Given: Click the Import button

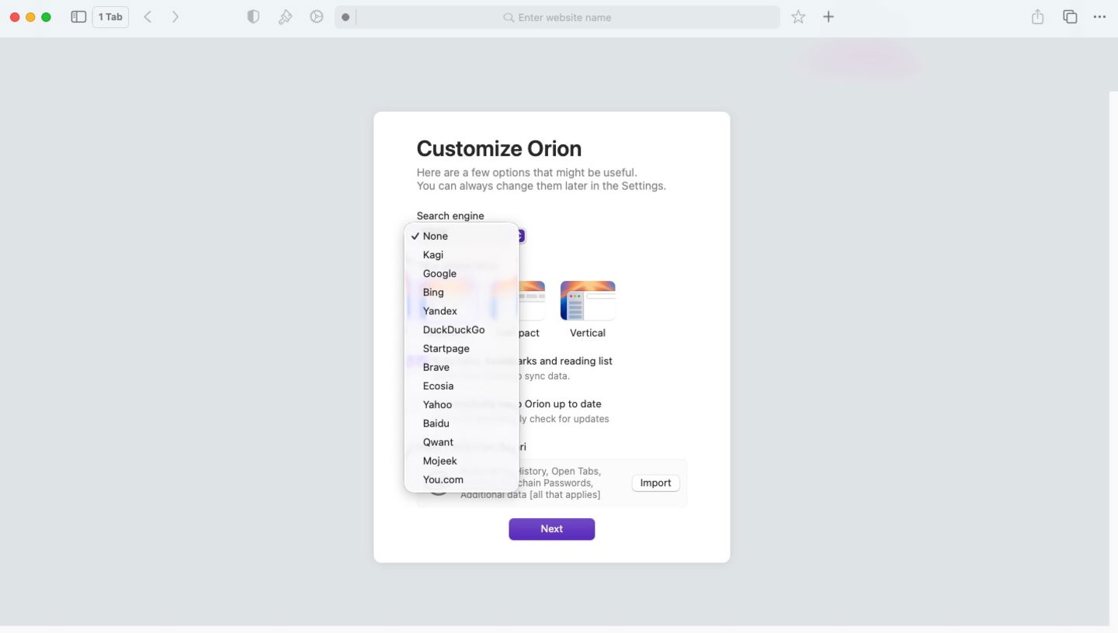Looking at the screenshot, I should (655, 483).
